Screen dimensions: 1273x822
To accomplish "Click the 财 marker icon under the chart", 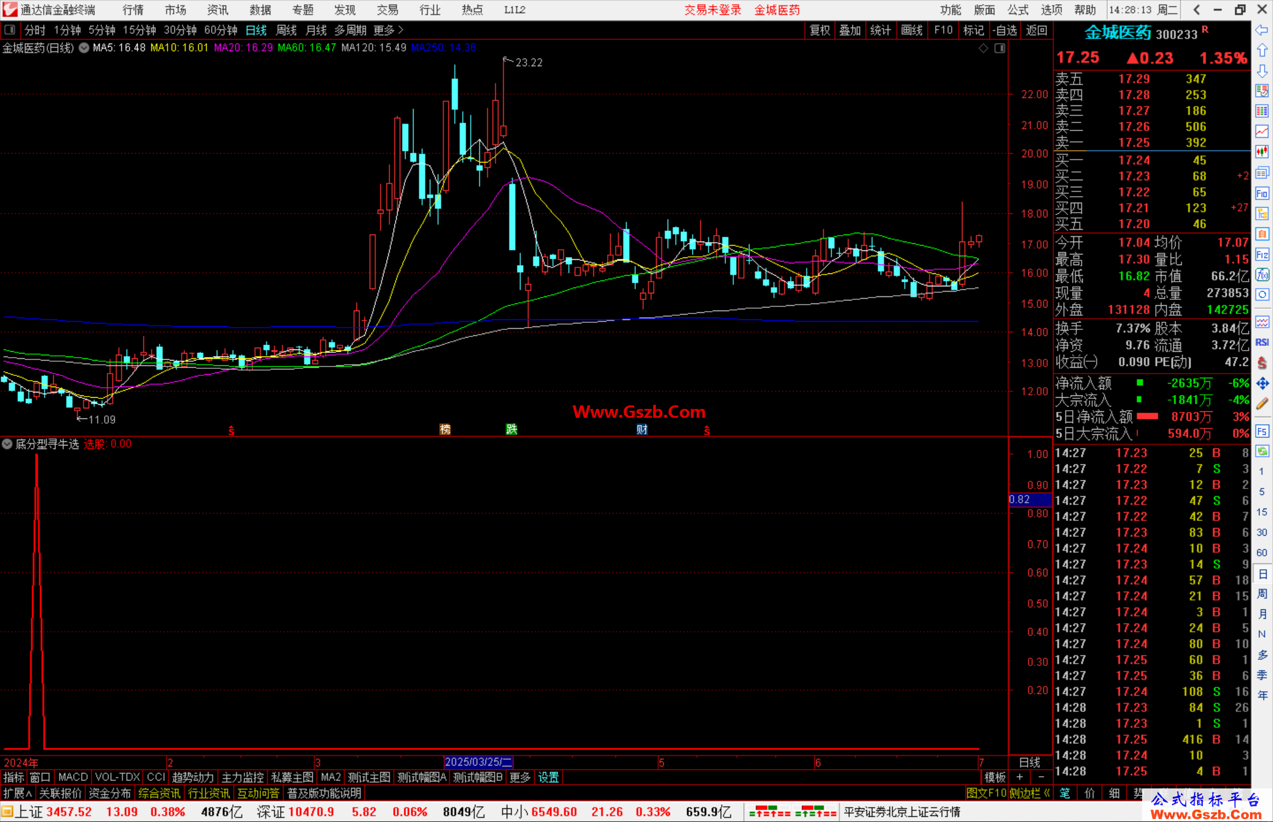I will [642, 430].
